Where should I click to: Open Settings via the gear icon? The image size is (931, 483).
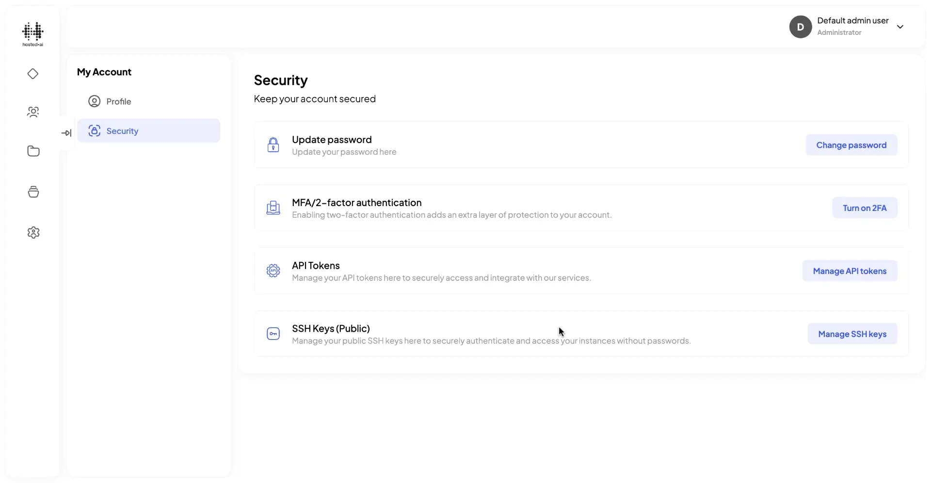(32, 232)
